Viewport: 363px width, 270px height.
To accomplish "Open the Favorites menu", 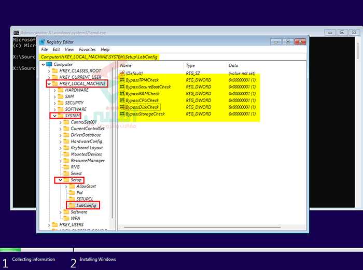I will pyautogui.click(x=87, y=50).
